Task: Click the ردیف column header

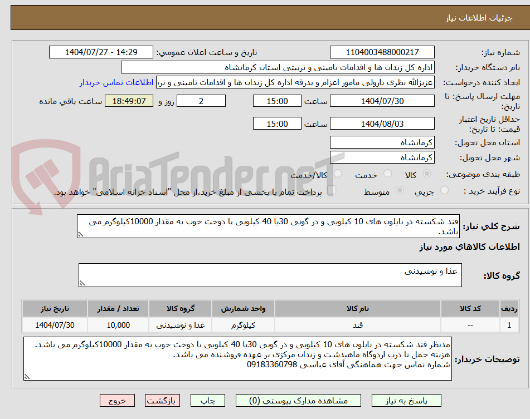Action: (x=509, y=309)
